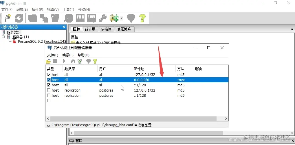
Task: Click the create new object toolbar icon
Action: 44,18
